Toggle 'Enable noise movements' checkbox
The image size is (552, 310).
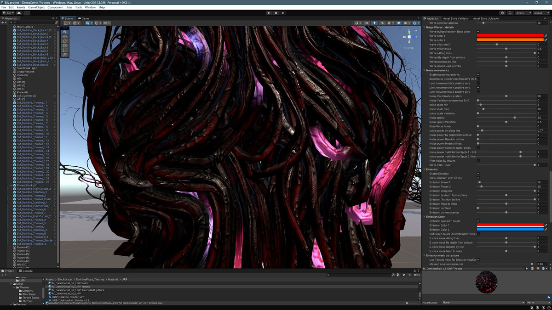click(x=478, y=74)
